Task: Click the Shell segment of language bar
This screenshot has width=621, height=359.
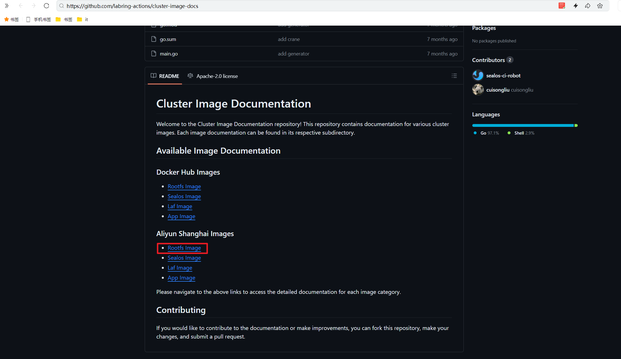Action: pos(576,125)
